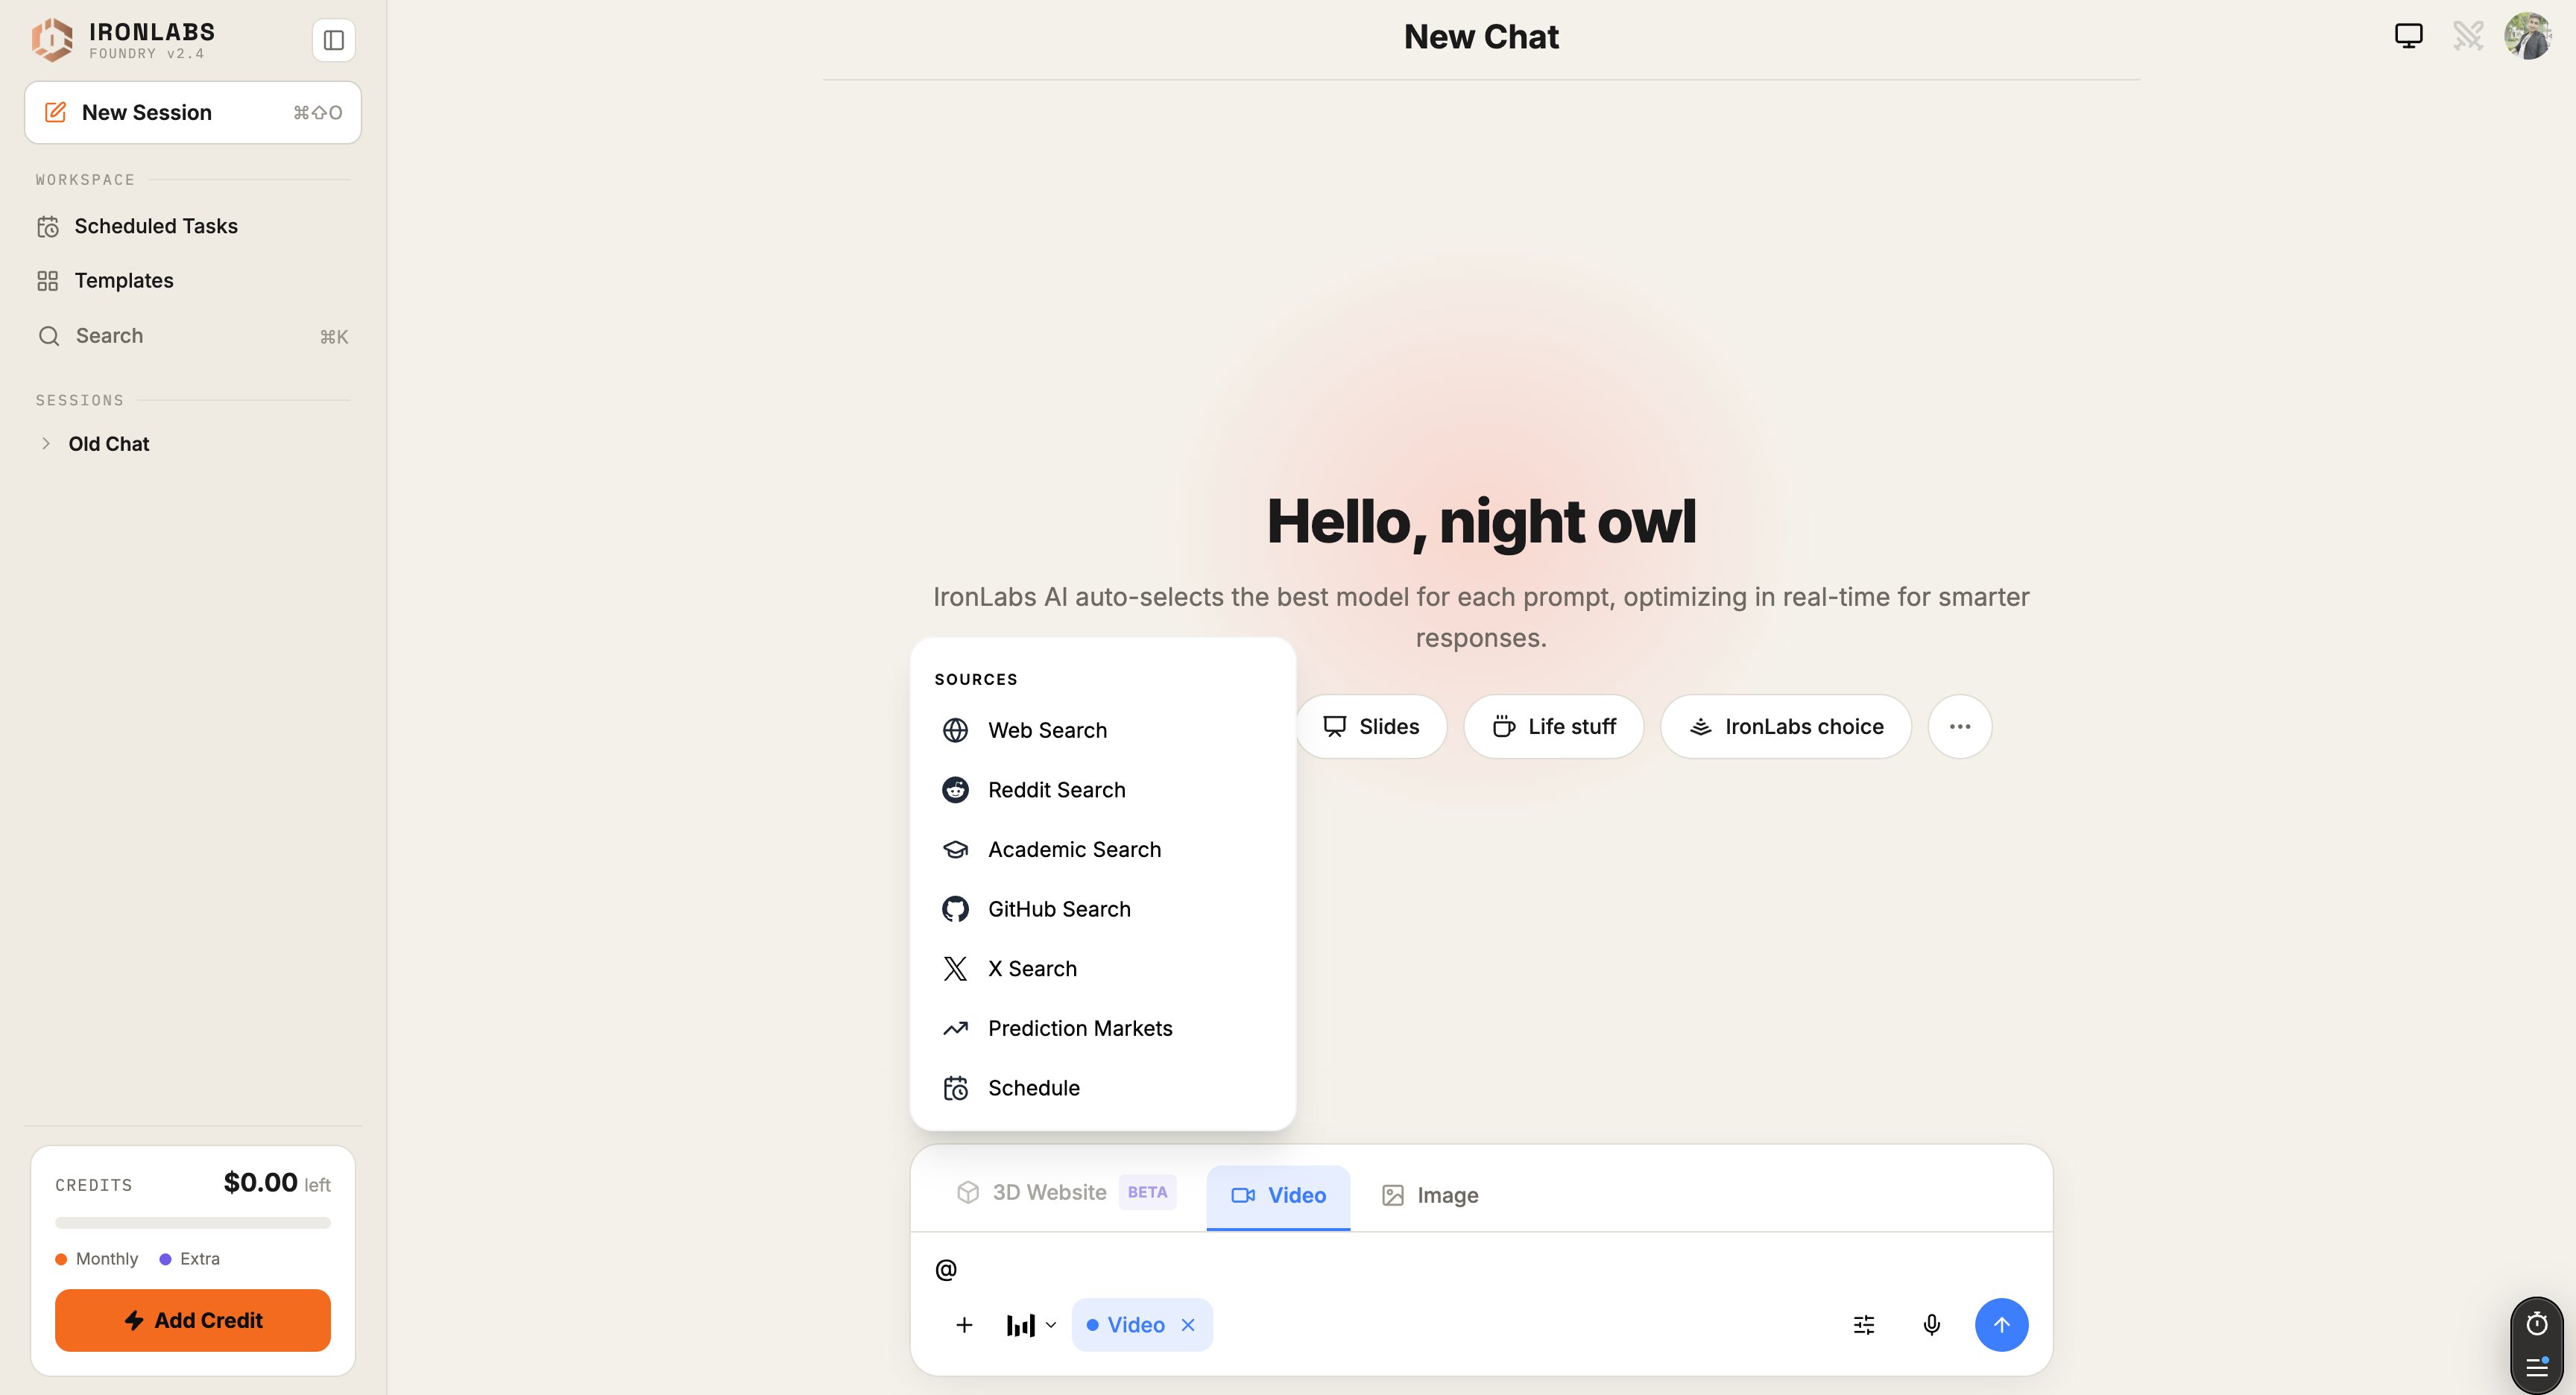Click the timer icon in bottom-right widget

coord(2537,1324)
